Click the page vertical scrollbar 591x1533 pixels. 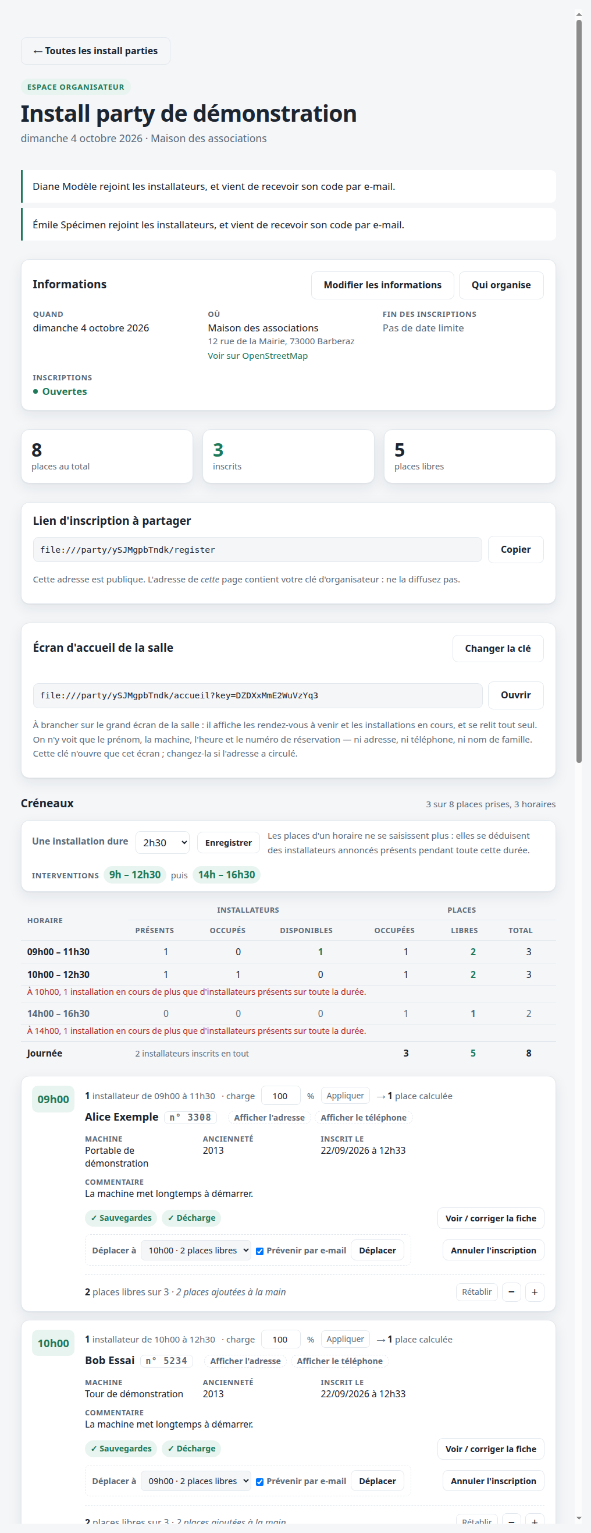tap(579, 391)
